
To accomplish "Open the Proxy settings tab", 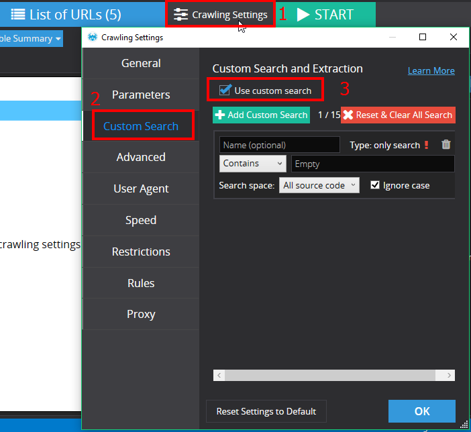I will 141,314.
